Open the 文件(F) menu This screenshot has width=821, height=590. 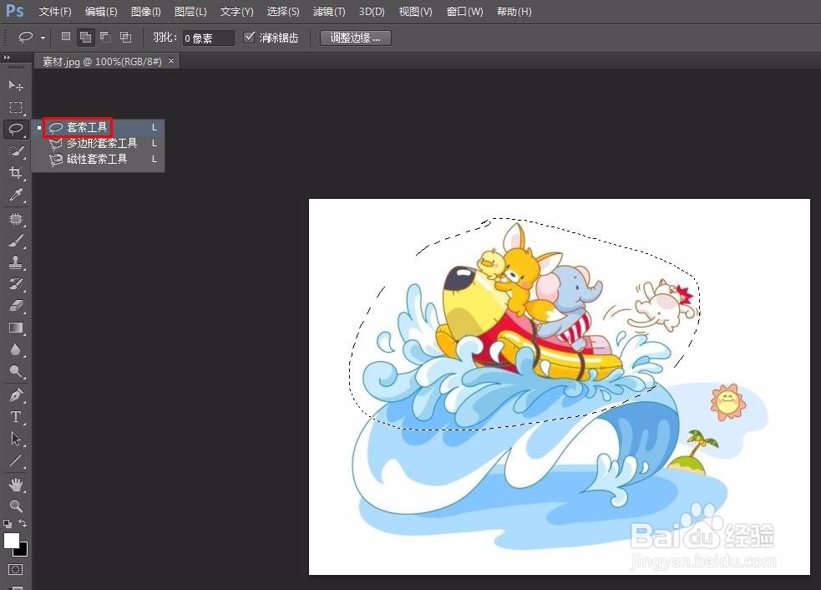tap(55, 12)
